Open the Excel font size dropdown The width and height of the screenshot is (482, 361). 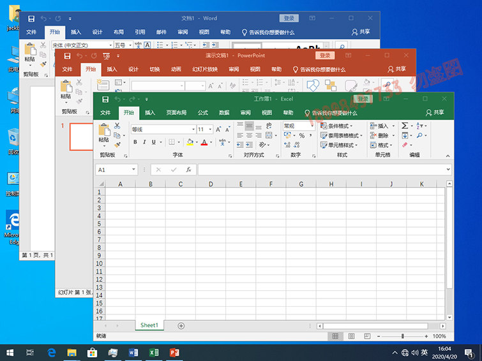(x=210, y=129)
